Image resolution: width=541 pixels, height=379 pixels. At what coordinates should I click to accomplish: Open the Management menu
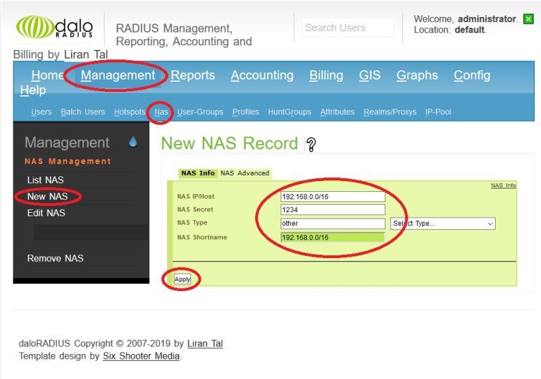point(118,75)
